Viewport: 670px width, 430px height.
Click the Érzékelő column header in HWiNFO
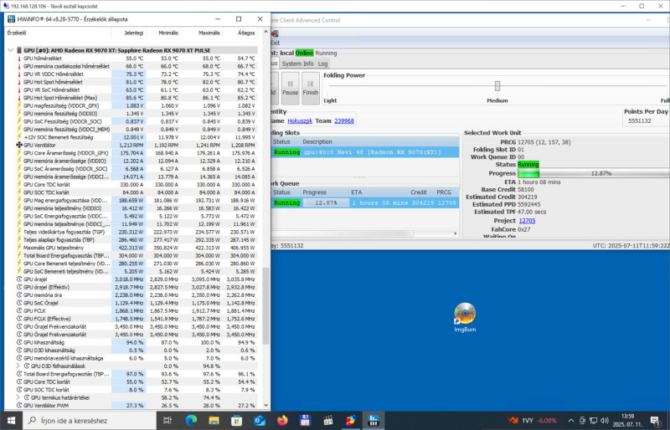(x=58, y=33)
